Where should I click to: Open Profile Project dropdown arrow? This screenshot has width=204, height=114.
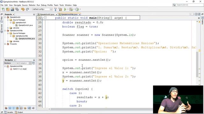pos(80,9)
